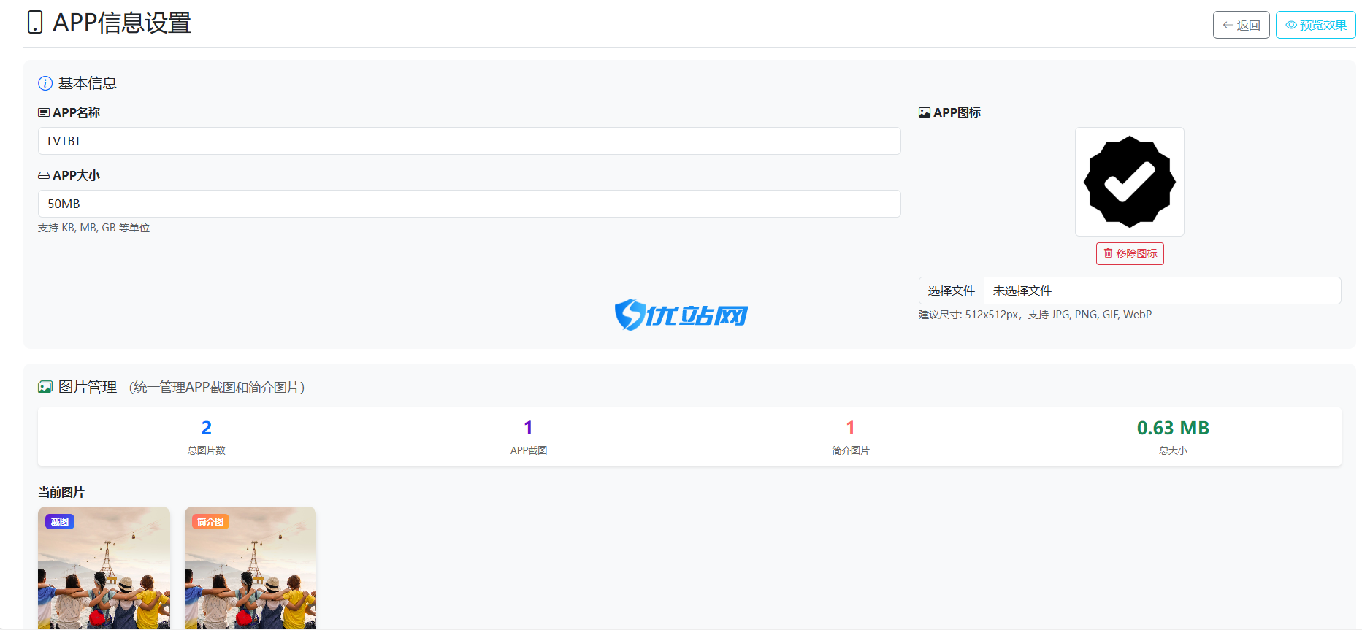Click 选择文件 to choose an icon file

951,291
